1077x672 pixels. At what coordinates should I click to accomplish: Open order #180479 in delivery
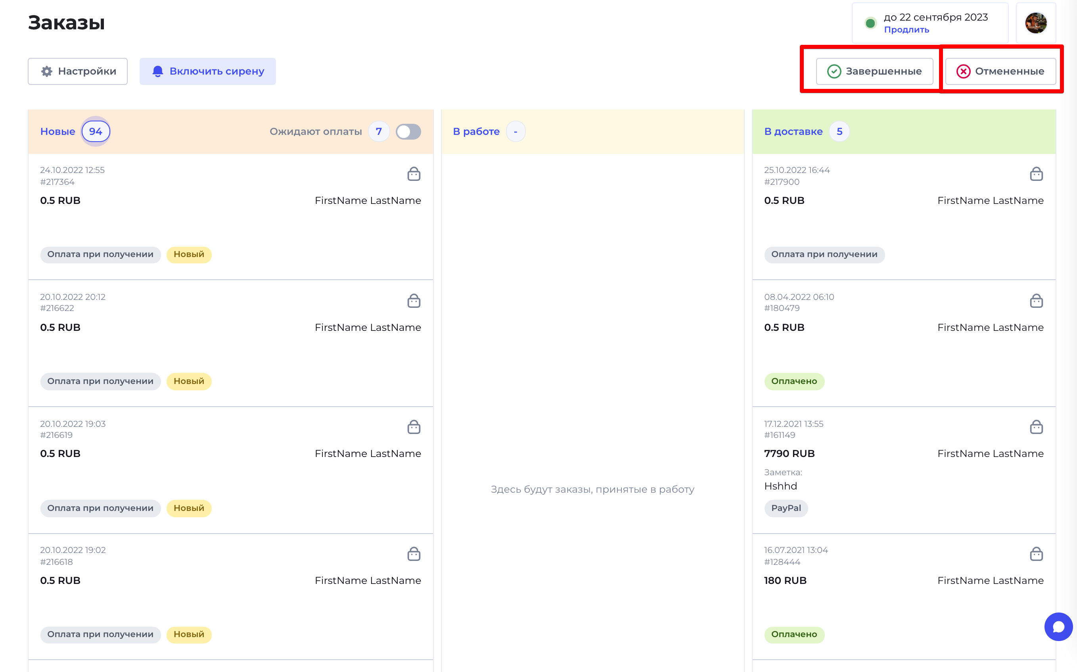tap(904, 343)
